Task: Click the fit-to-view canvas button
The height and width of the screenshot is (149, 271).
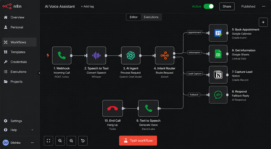Action: coord(48,141)
